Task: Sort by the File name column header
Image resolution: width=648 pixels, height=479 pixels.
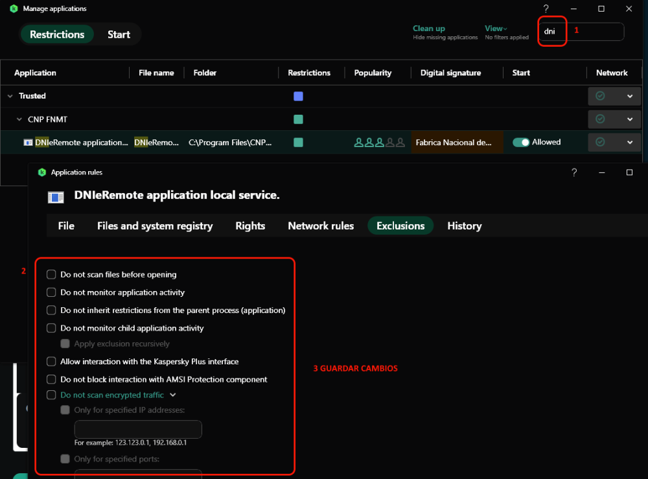Action: click(x=156, y=73)
